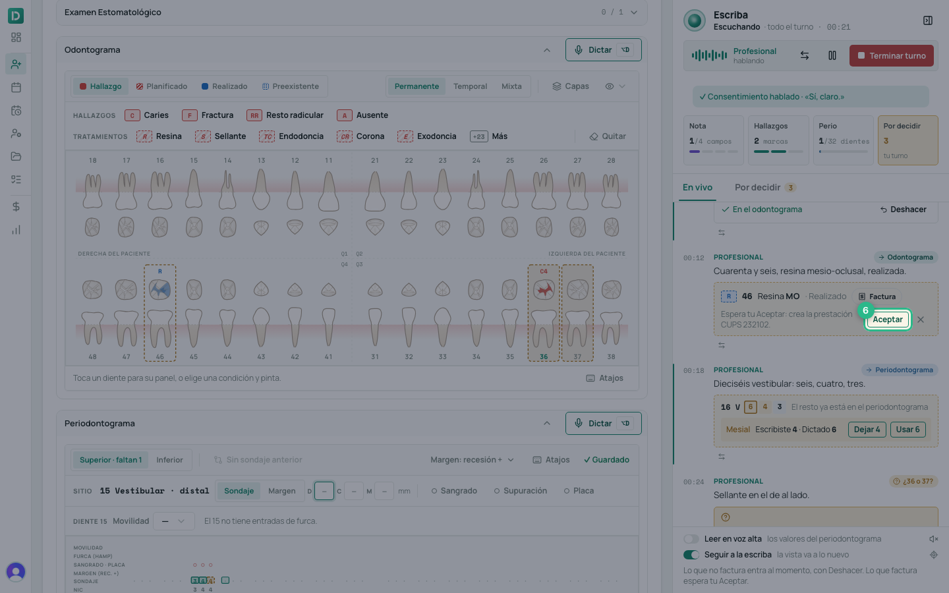The height and width of the screenshot is (593, 949).
Task: Open the Margen: recesión + dropdown
Action: (x=472, y=460)
